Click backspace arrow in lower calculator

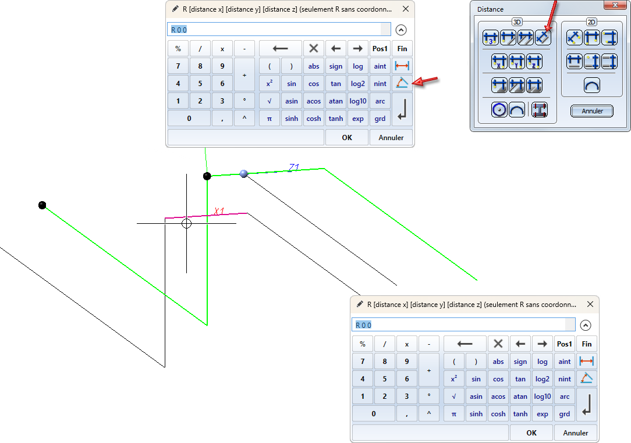point(465,344)
